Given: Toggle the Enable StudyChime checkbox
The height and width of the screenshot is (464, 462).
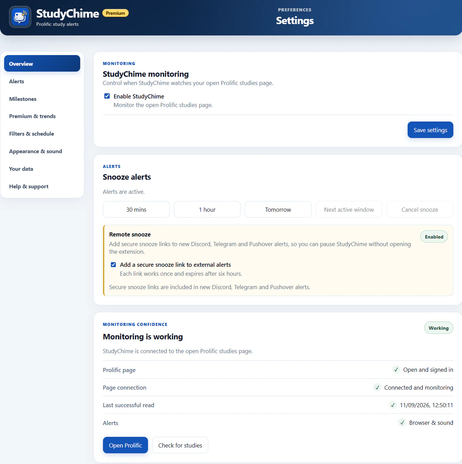Looking at the screenshot, I should [107, 96].
